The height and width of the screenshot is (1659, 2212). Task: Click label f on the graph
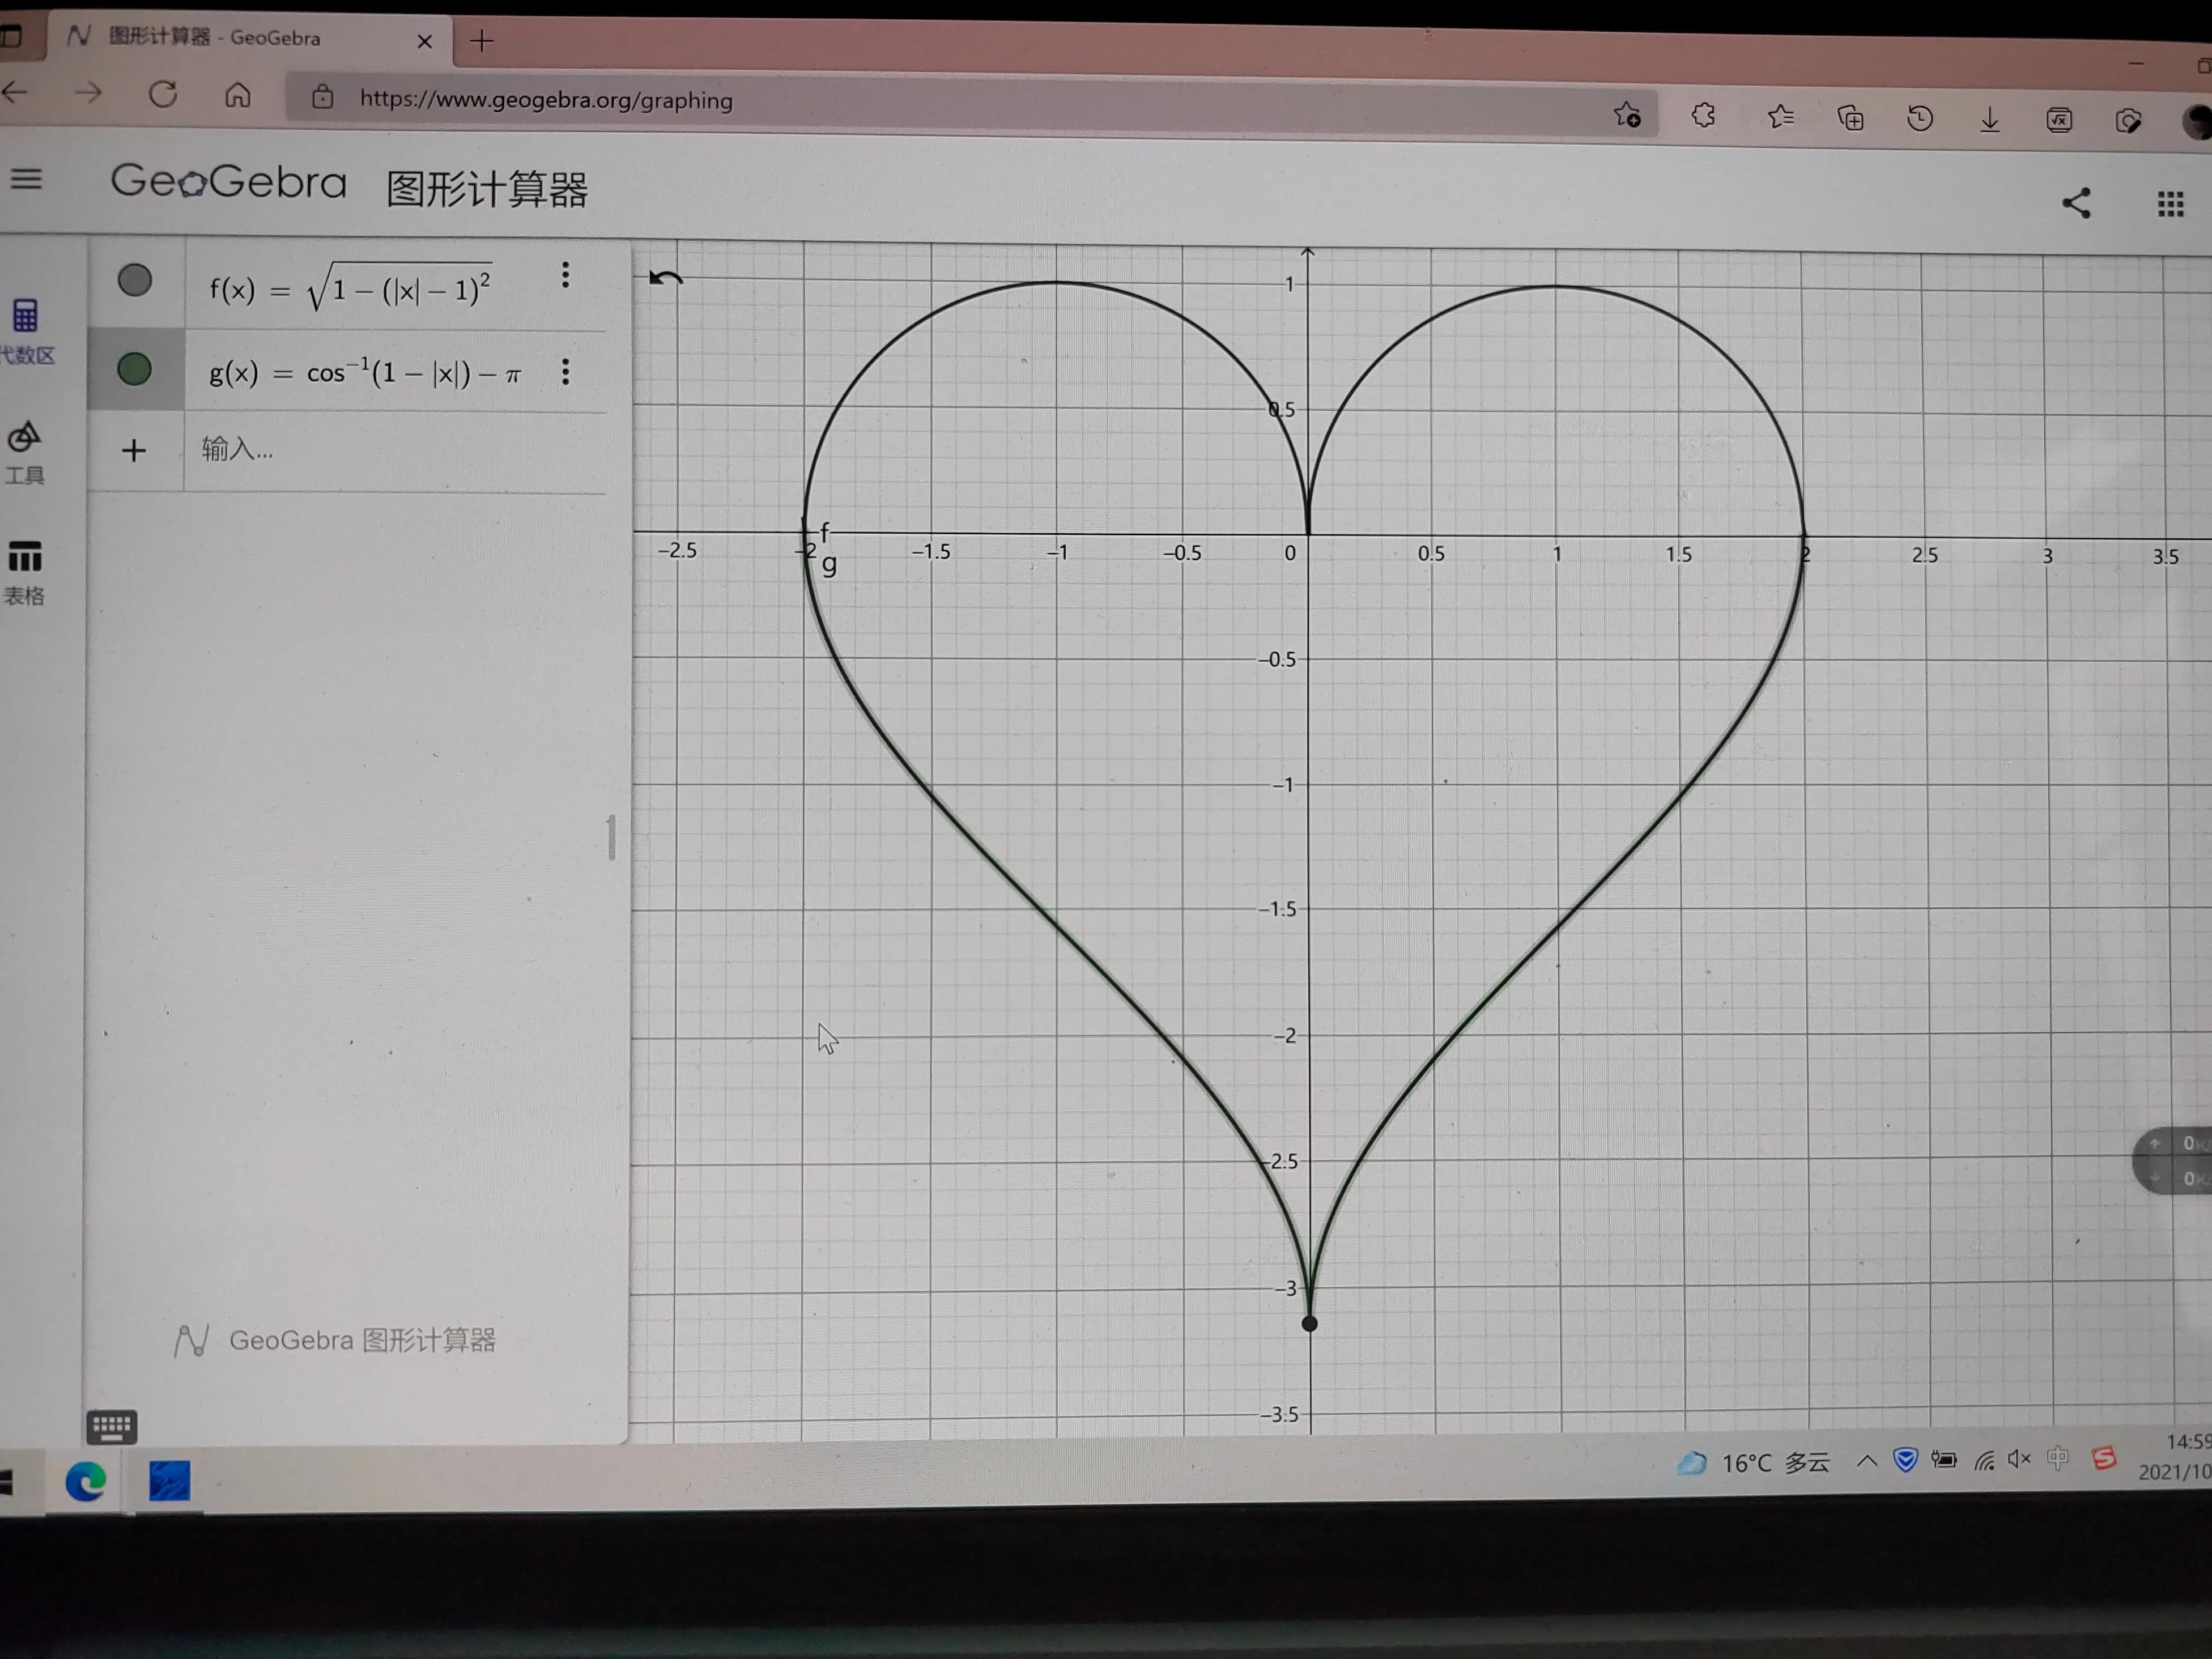coord(825,531)
